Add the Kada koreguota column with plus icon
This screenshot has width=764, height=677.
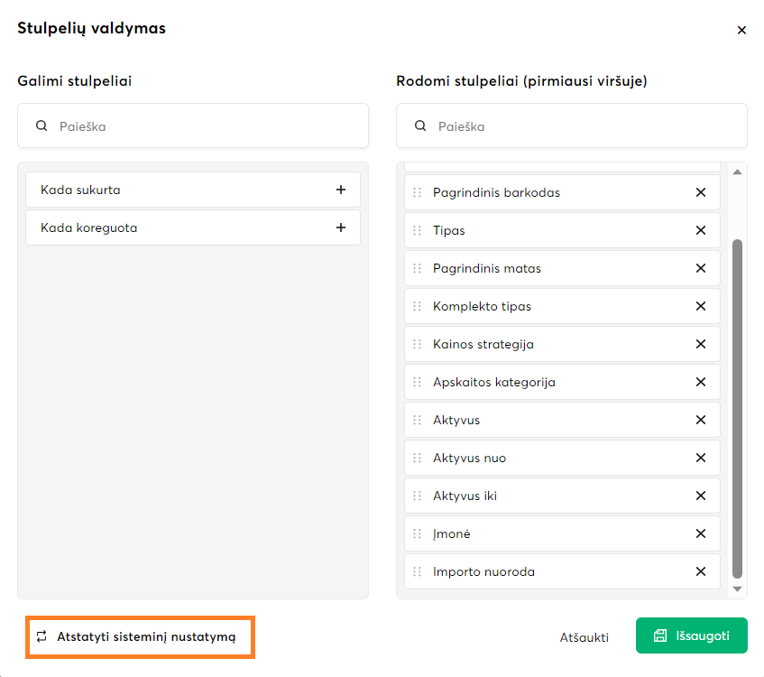pos(340,227)
